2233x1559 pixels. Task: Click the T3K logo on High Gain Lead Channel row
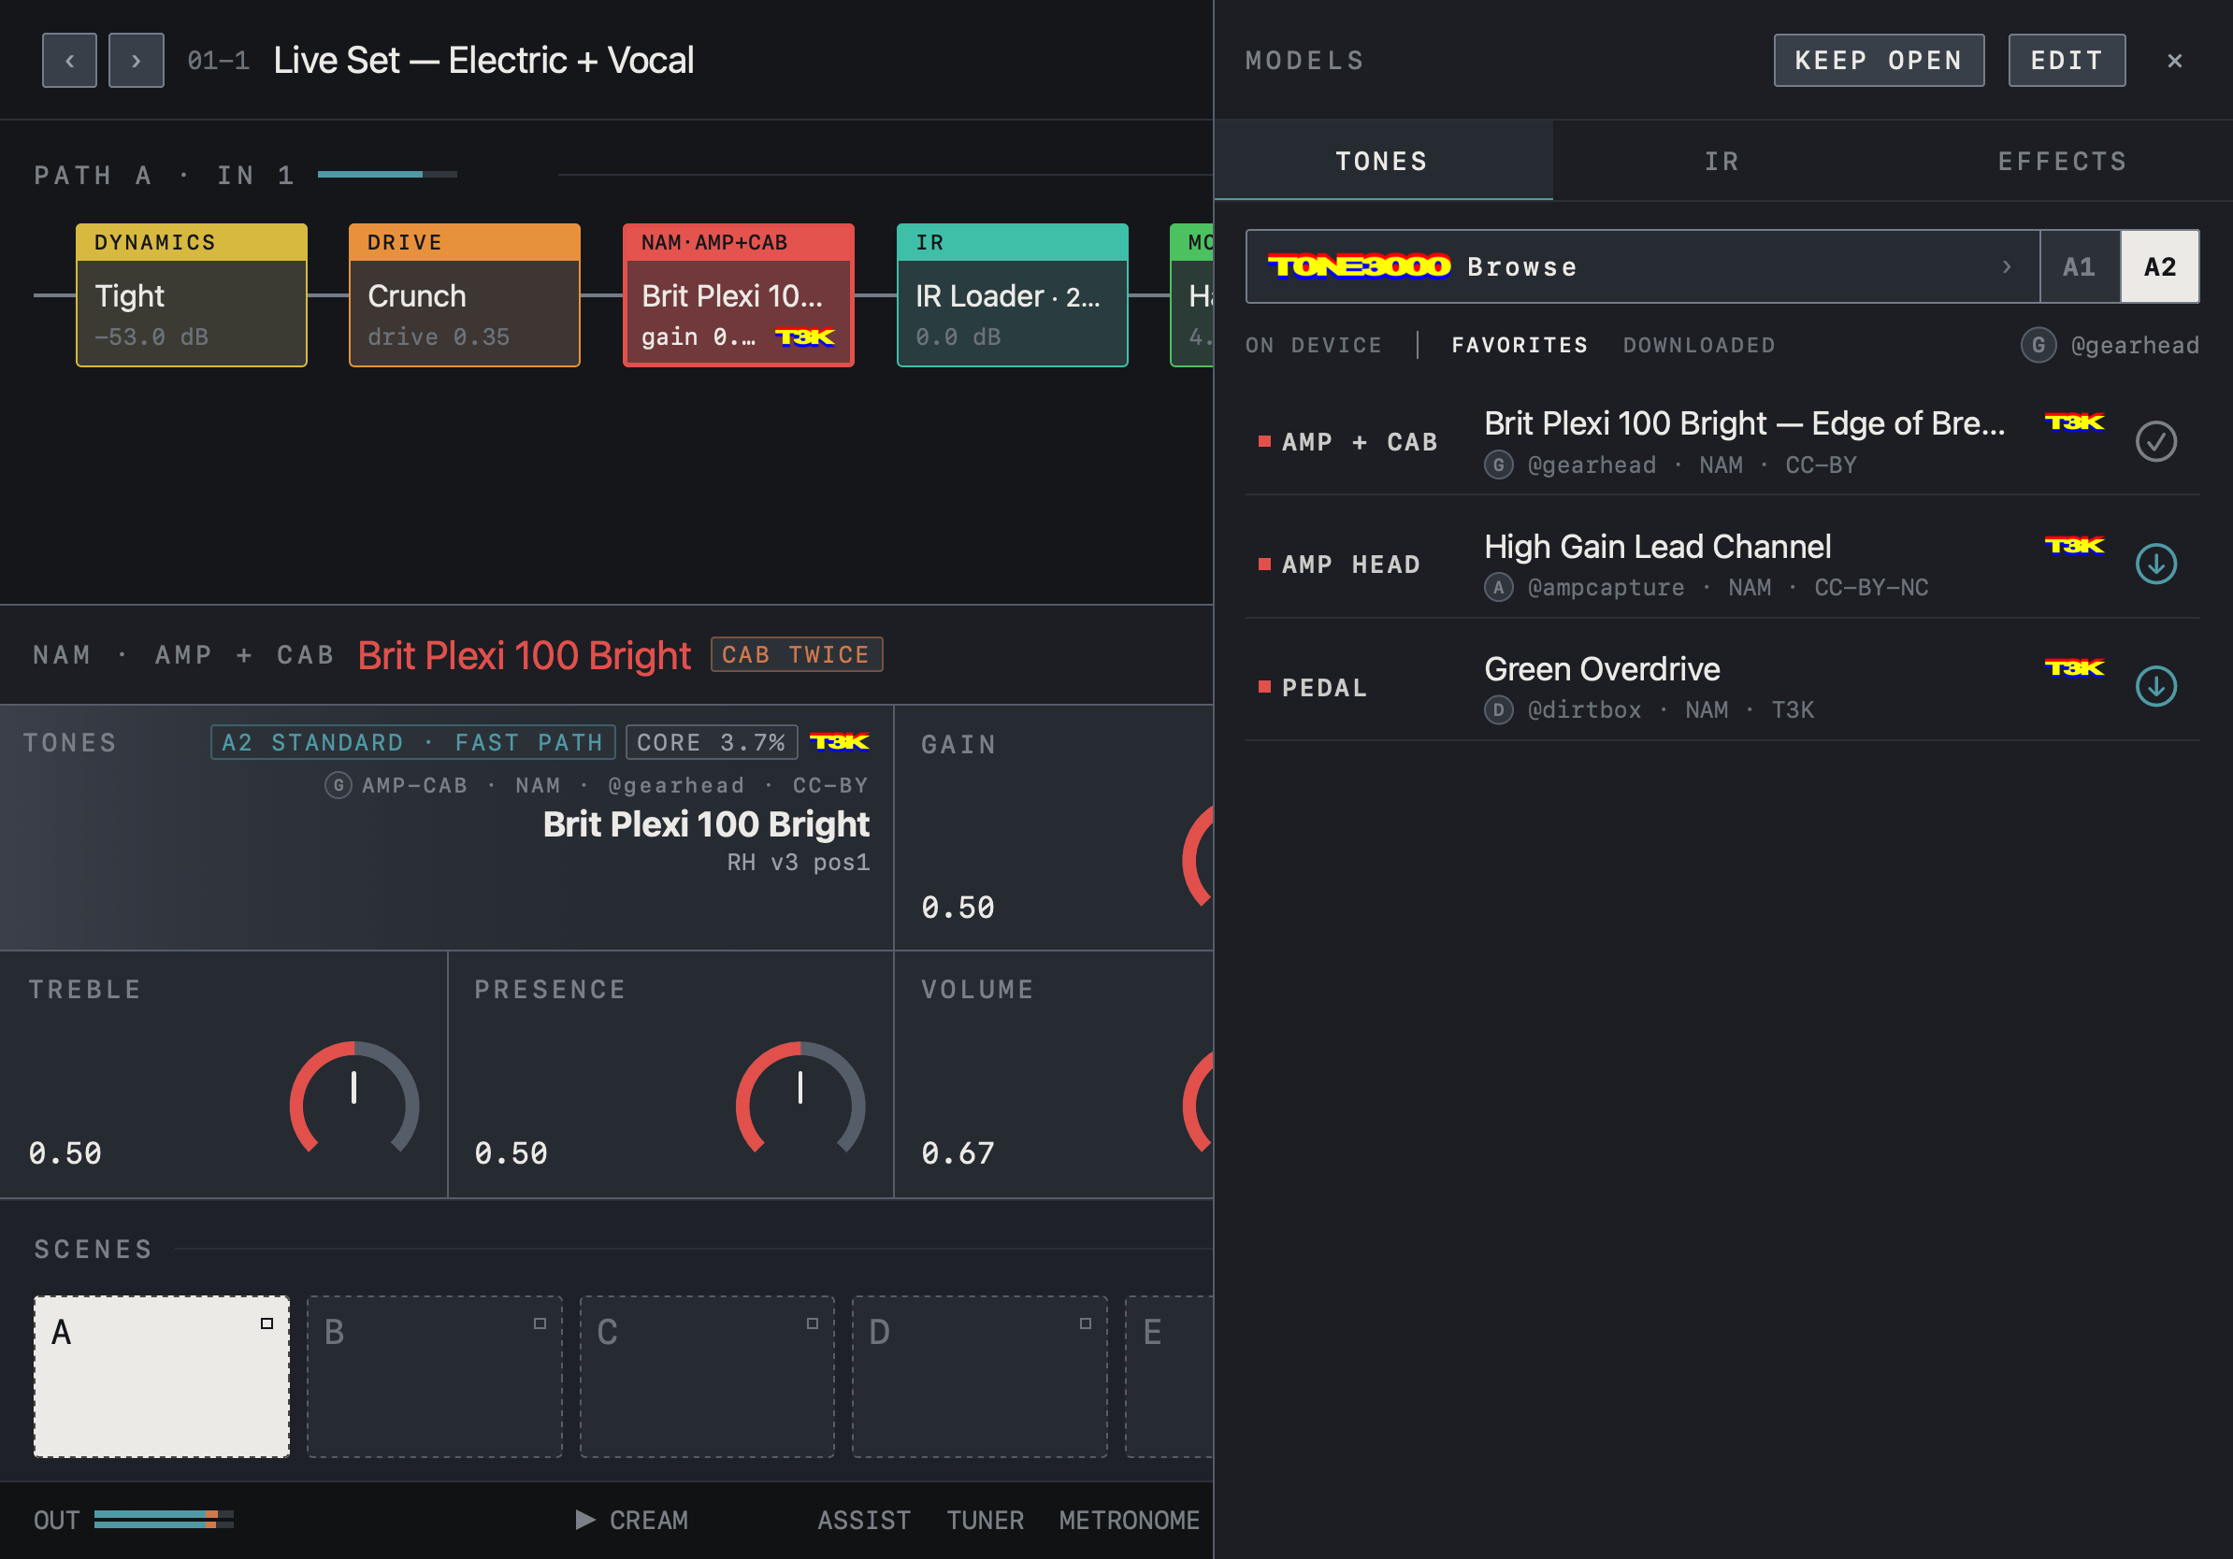click(x=2074, y=545)
